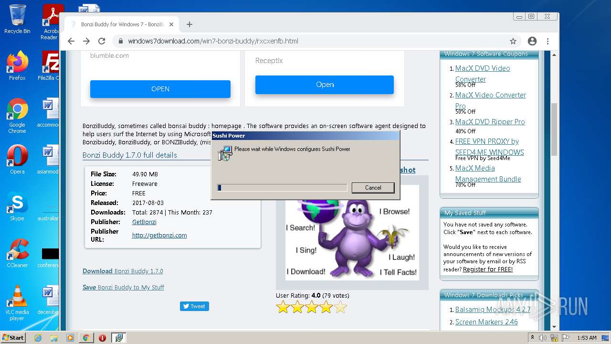611x344 pixels.
Task: Click the blue Open button for Receptix
Action: click(x=325, y=85)
